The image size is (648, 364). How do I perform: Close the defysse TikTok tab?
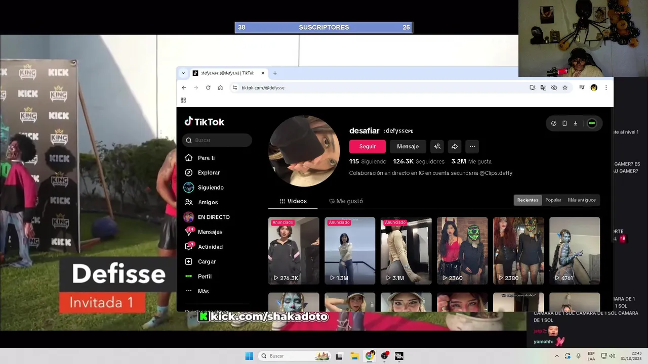coord(263,73)
